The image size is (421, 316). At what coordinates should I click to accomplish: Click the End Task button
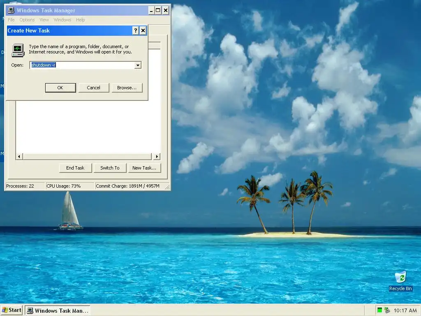(76, 168)
